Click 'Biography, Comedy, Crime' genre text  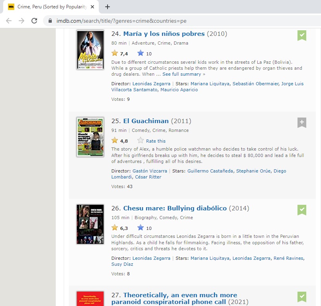164,218
